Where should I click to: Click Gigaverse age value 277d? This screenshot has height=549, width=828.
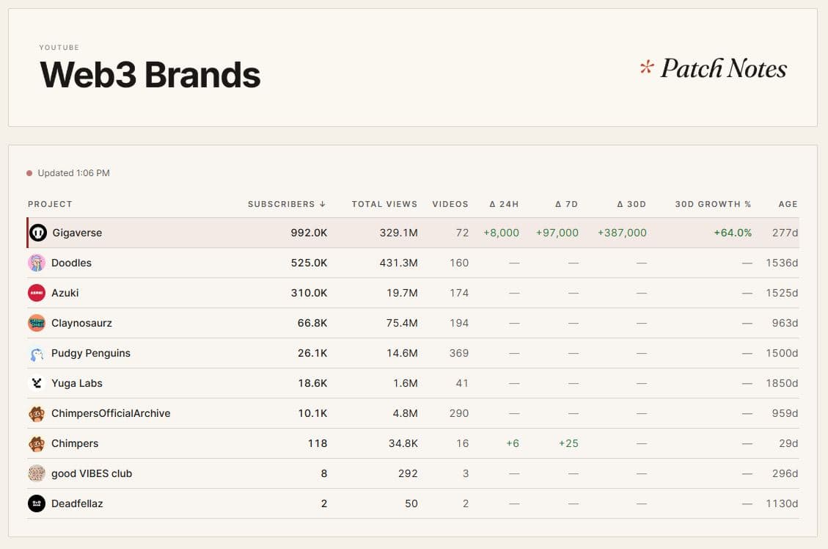click(x=785, y=233)
